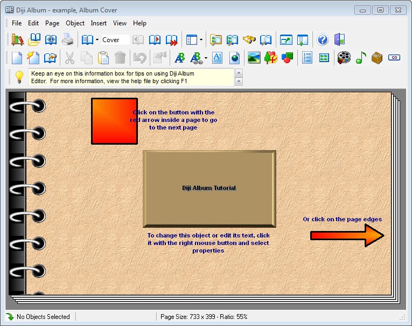Click 'To change this object' instruction text

pyautogui.click(x=208, y=243)
